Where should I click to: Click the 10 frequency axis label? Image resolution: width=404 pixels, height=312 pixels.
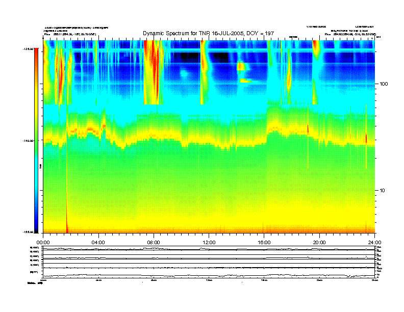383,191
